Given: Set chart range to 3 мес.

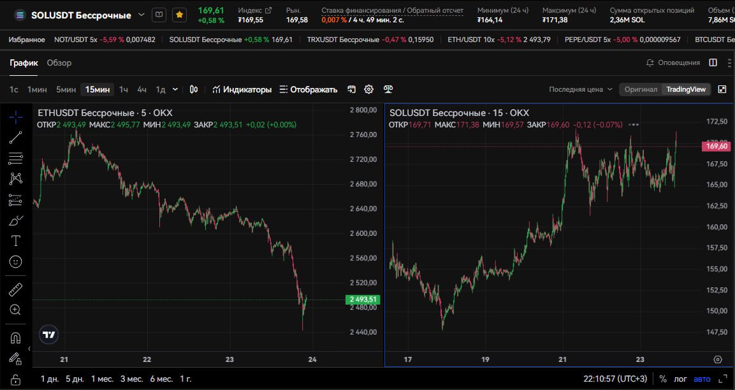Looking at the screenshot, I should pyautogui.click(x=132, y=379).
